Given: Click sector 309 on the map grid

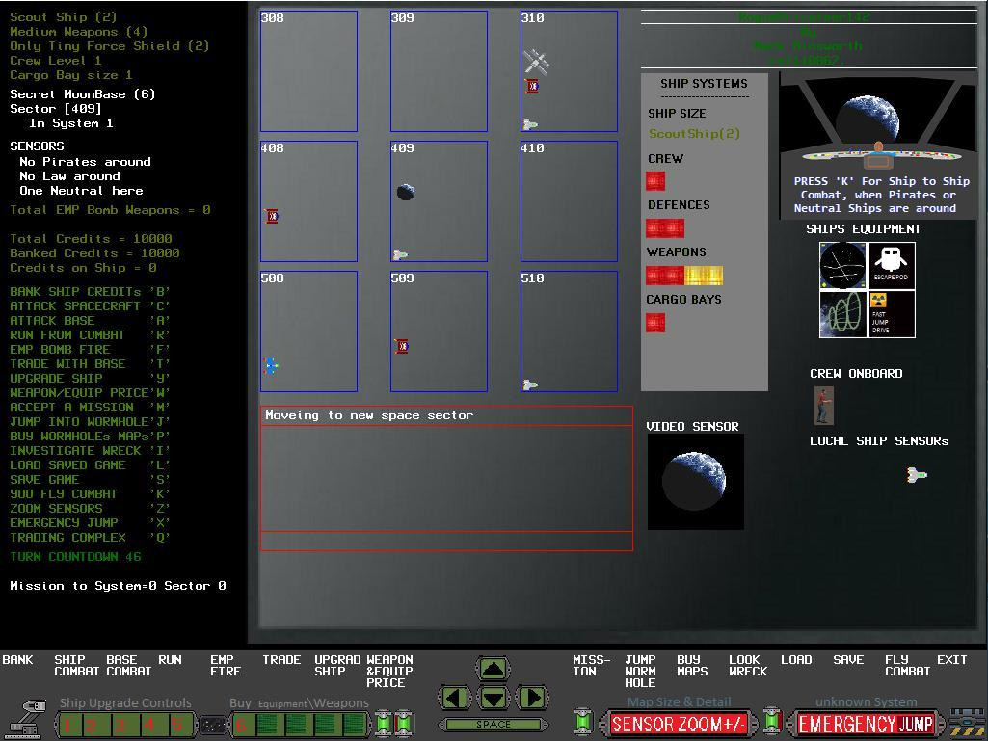Looking at the screenshot, I should coord(439,71).
